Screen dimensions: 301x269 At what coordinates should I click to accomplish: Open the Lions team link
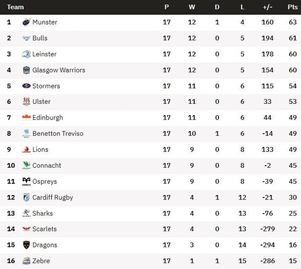click(x=40, y=149)
